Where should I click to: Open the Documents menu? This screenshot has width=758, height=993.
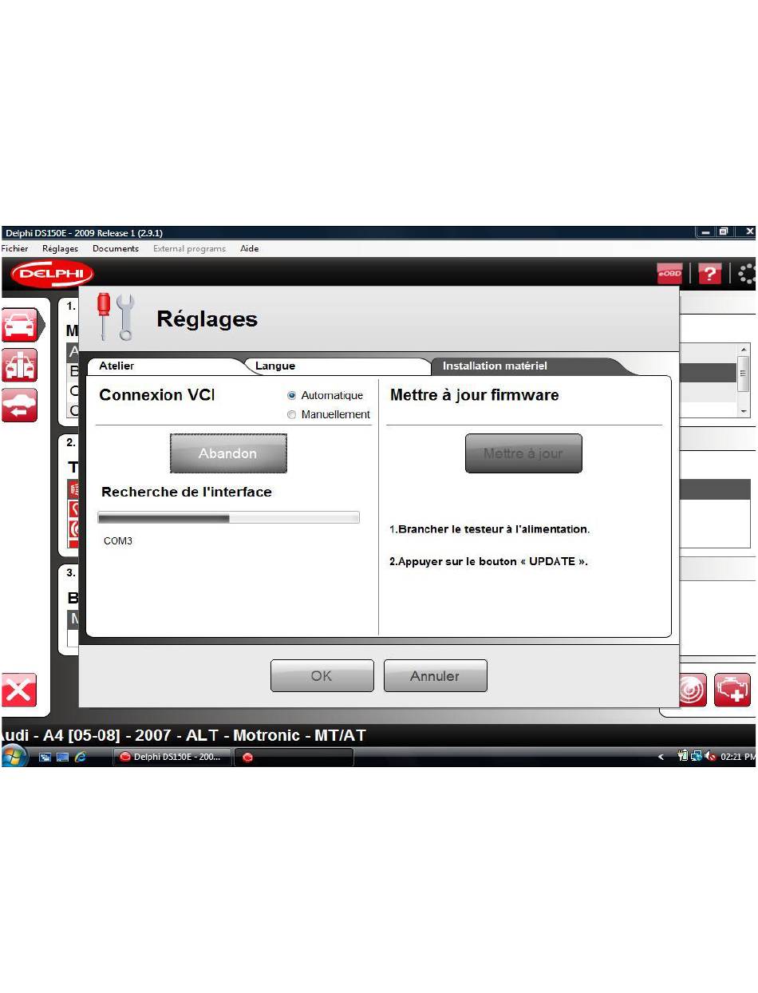(x=116, y=248)
